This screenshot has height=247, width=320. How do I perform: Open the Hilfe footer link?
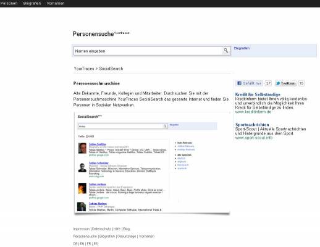(117, 229)
